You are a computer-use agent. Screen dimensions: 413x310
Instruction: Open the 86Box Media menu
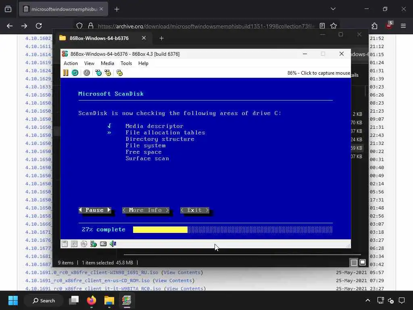point(107,63)
